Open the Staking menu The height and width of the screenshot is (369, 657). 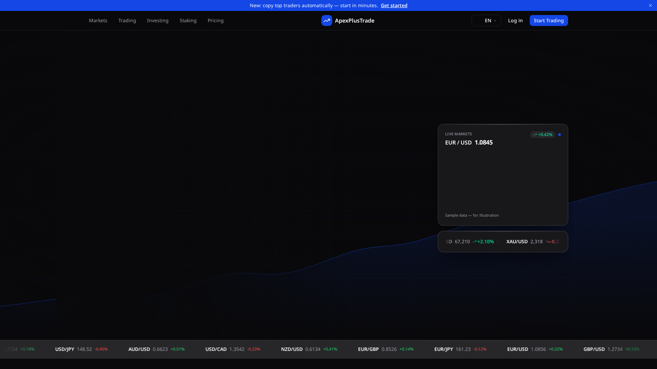188,20
